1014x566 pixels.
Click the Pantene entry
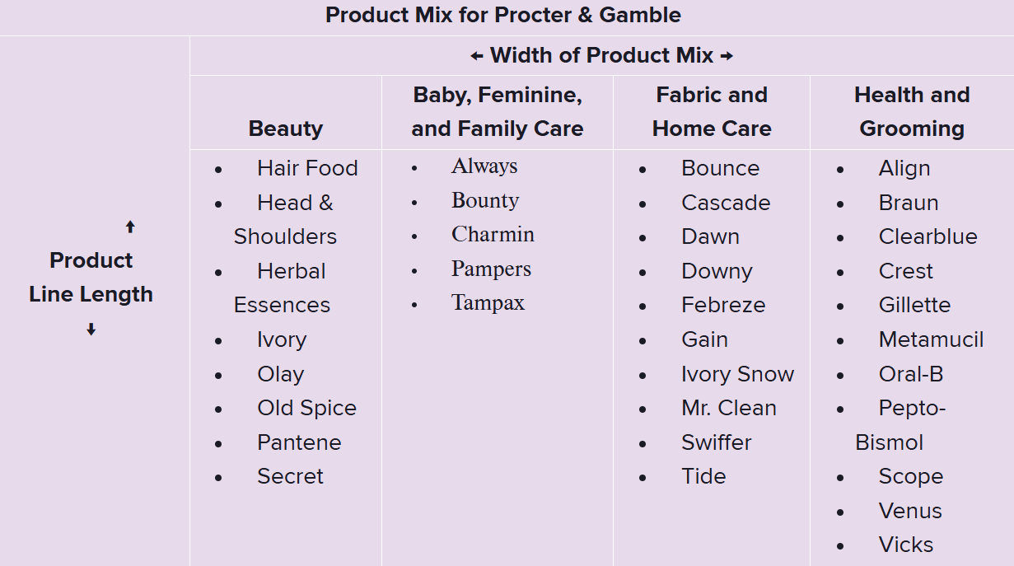pyautogui.click(x=299, y=442)
